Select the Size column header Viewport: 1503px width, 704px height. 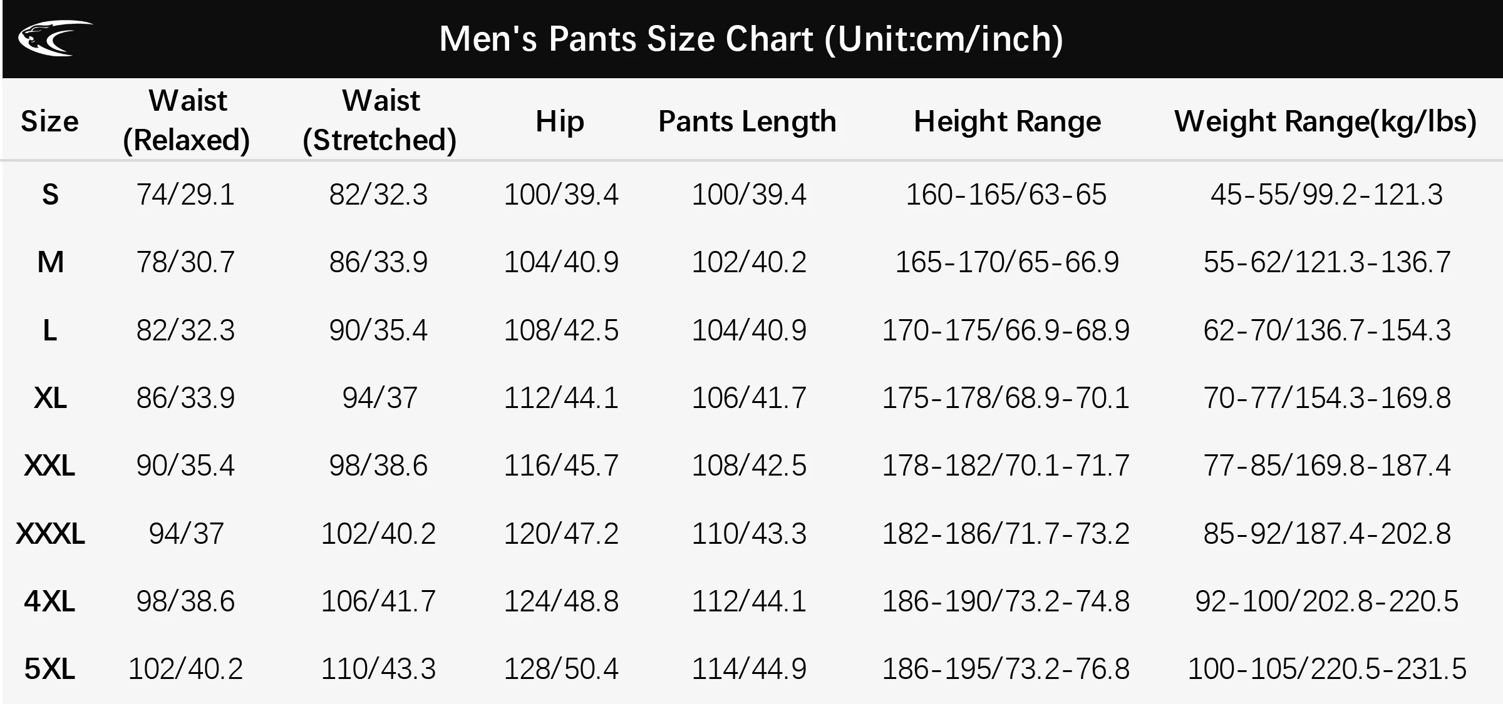tap(49, 121)
